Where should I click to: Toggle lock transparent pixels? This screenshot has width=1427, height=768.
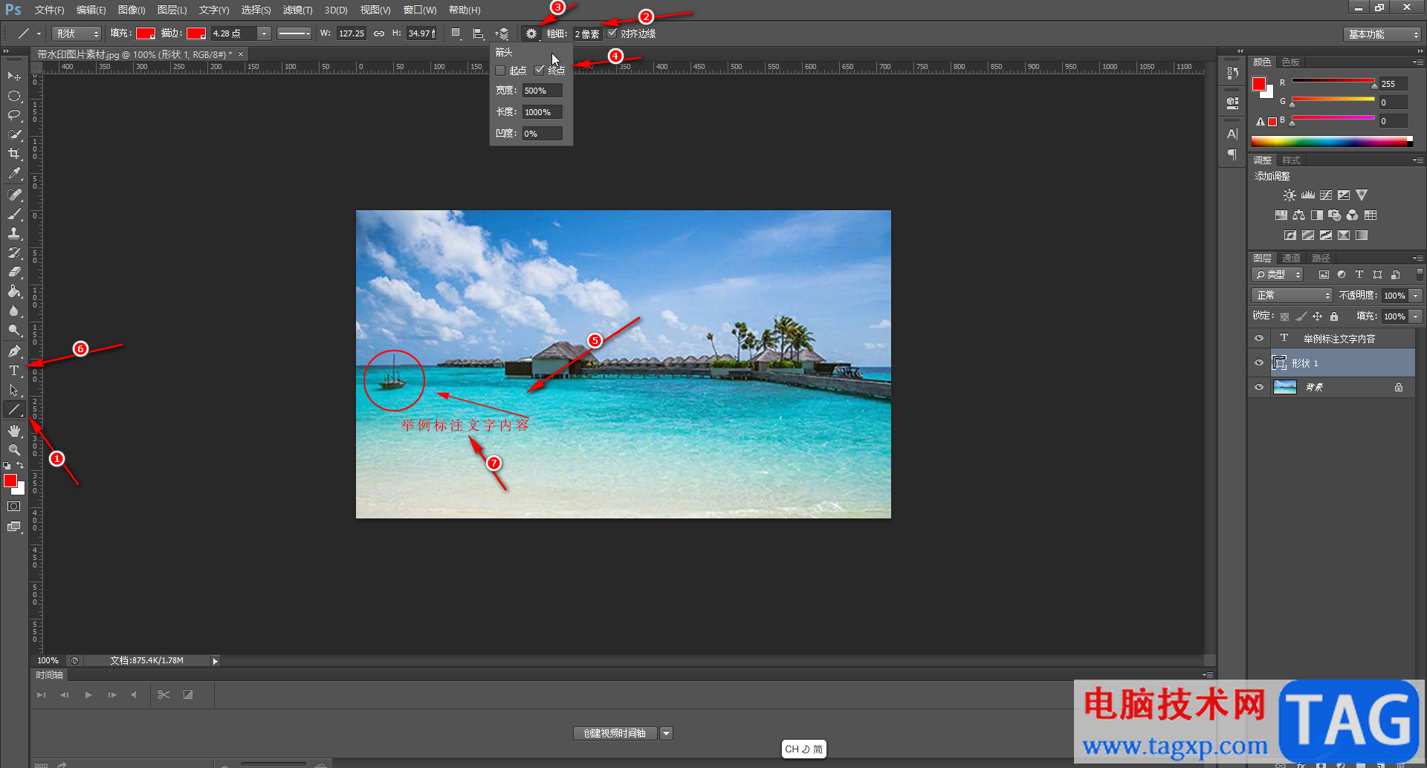[x=1284, y=316]
